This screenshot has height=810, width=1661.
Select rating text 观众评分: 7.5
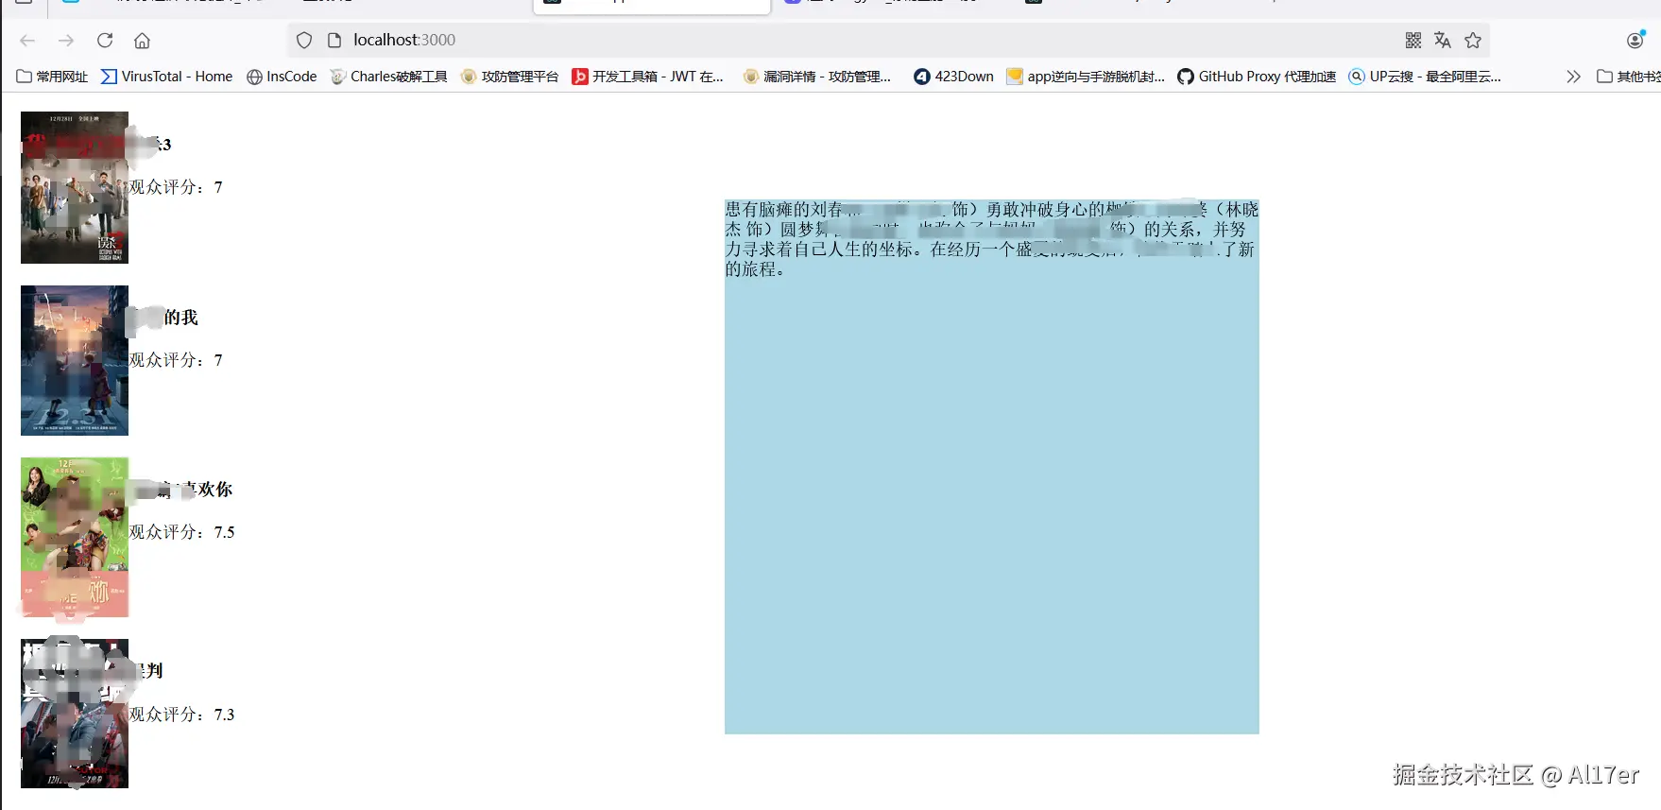click(x=181, y=532)
